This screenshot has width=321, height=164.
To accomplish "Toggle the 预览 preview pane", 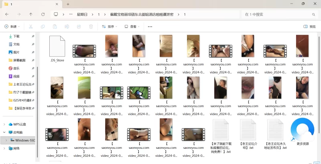I will coord(309,26).
